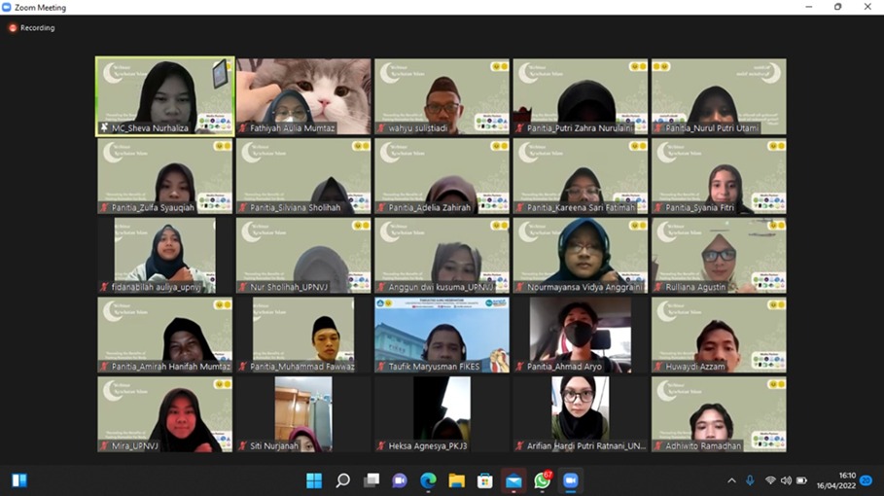Screen dimensions: 884x496
Task: Open WhatsApp with unread badge
Action: point(542,480)
